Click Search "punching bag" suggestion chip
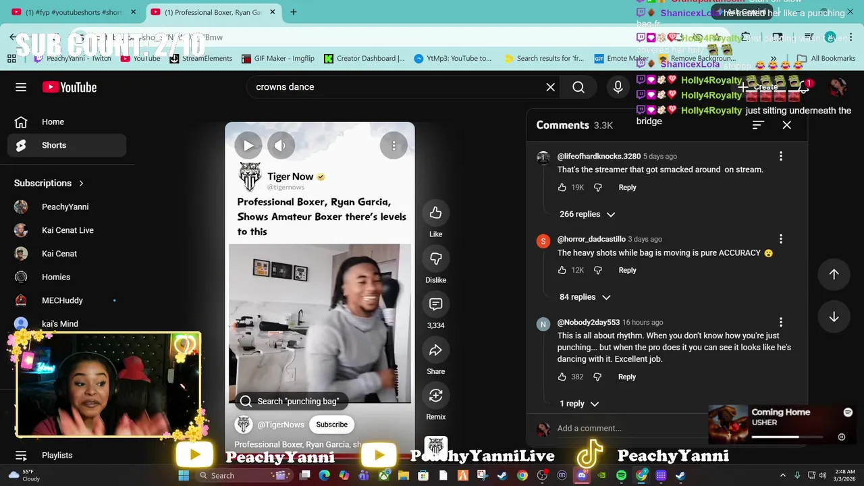The width and height of the screenshot is (864, 486). (x=291, y=401)
